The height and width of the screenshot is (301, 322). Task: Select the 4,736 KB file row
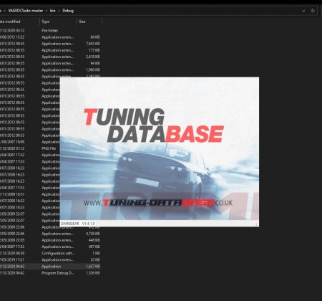pos(50,234)
